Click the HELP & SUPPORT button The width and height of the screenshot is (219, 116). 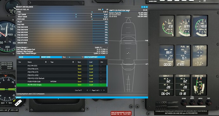coord(95,57)
